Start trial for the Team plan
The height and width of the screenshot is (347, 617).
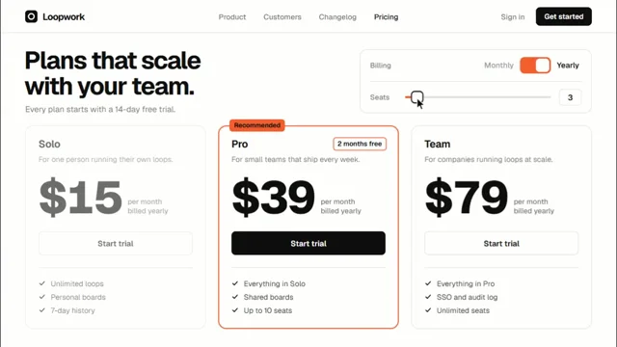tap(501, 243)
